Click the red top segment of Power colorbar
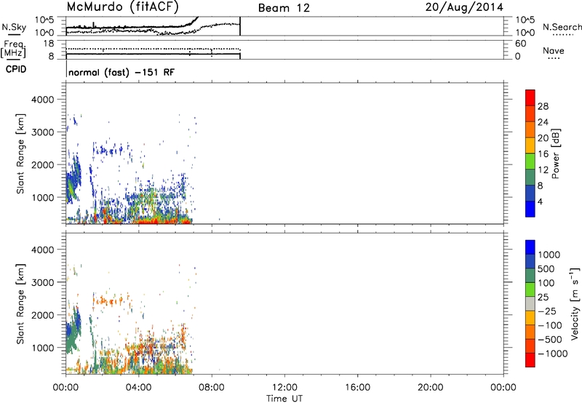The width and height of the screenshot is (582, 403). (530, 98)
